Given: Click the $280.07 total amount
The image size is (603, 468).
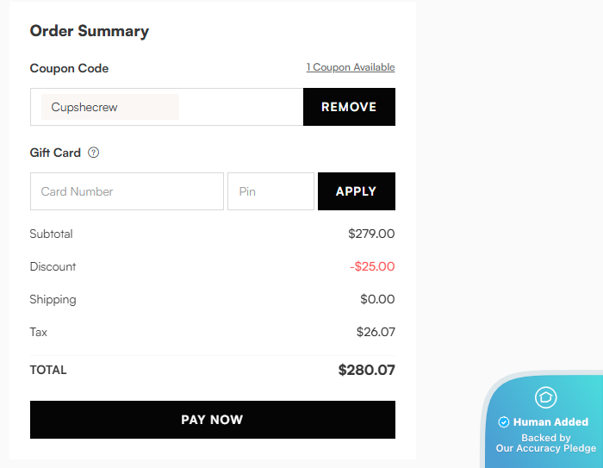Looking at the screenshot, I should (366, 371).
